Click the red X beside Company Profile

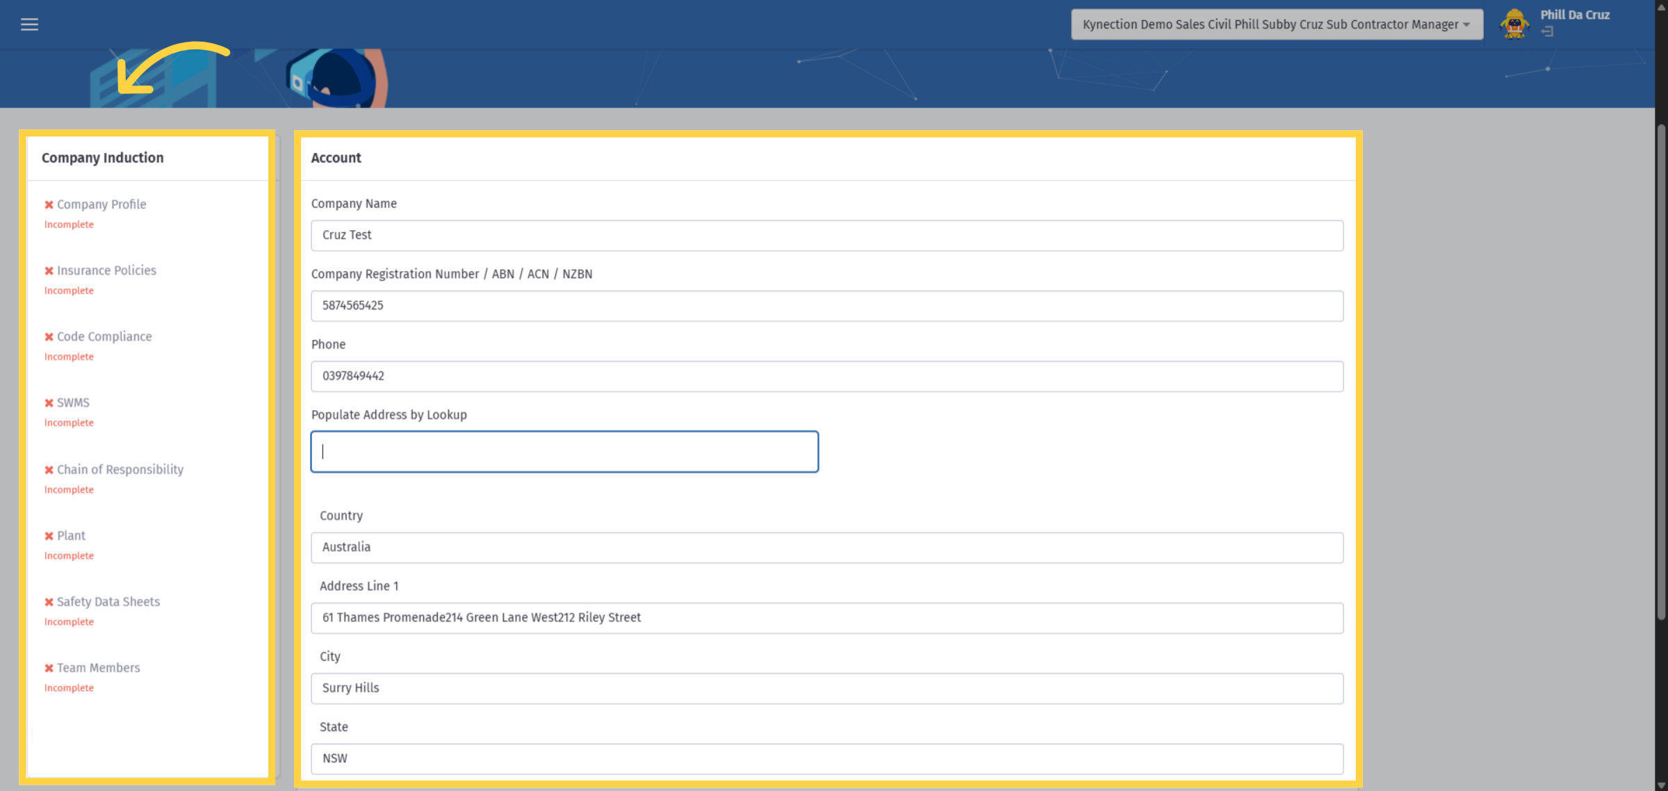49,205
